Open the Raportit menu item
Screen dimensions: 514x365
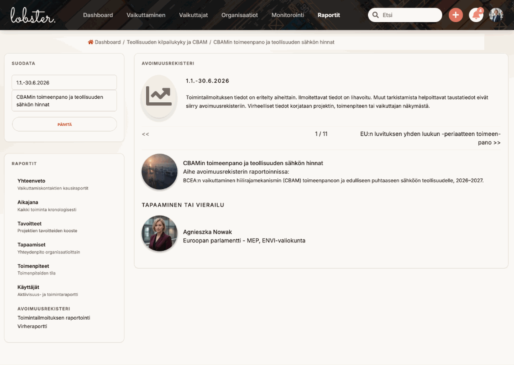(x=328, y=15)
